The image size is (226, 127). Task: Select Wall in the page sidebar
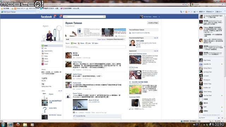52,46
